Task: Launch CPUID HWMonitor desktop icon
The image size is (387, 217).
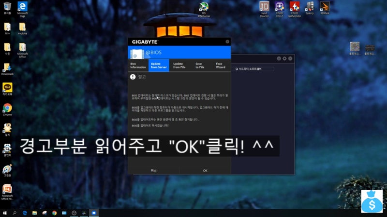Action: (x=295, y=9)
